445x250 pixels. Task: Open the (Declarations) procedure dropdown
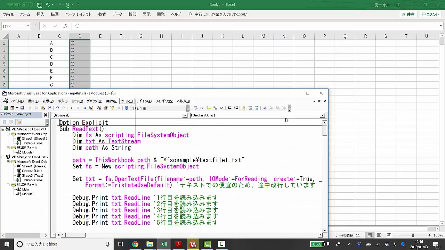[x=322, y=115]
